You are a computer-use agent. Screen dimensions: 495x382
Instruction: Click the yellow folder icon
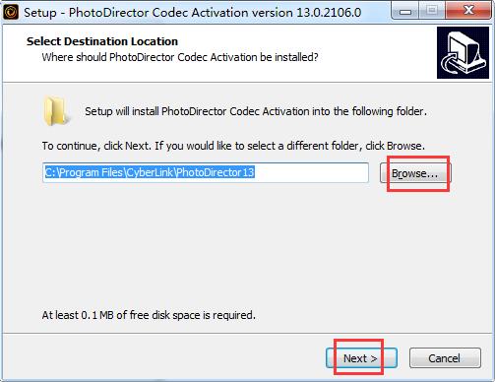pos(56,111)
